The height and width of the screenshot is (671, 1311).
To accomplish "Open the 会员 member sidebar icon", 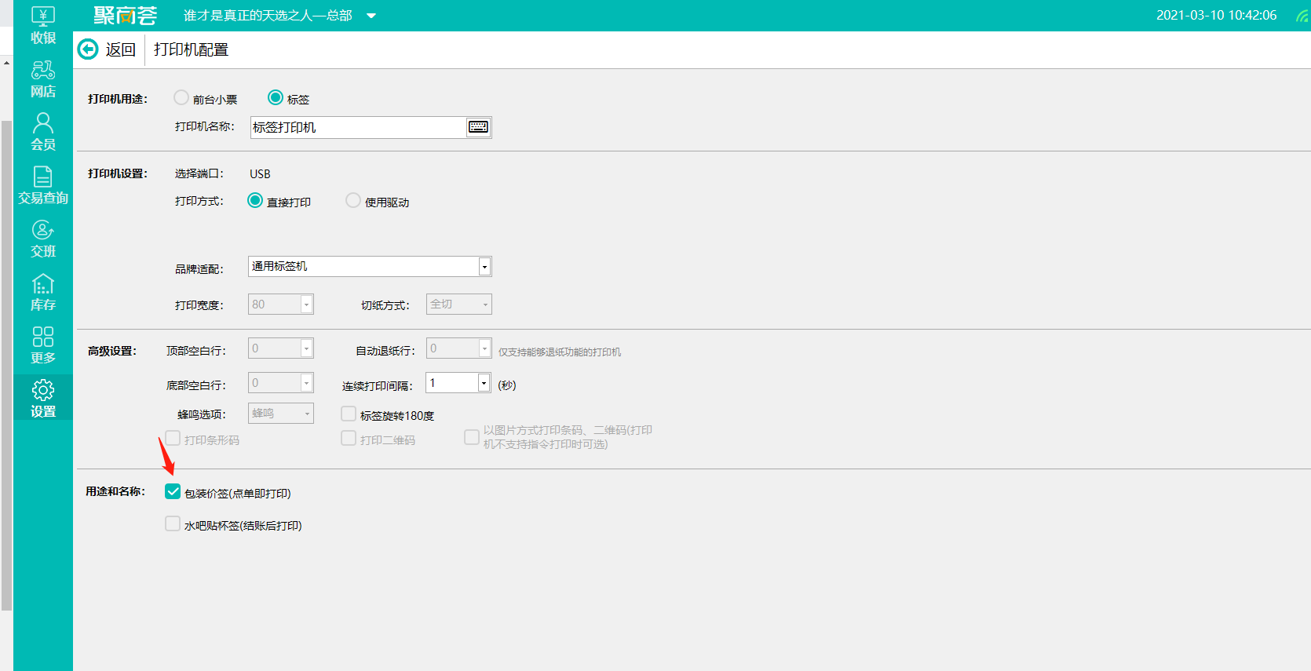I will [43, 132].
